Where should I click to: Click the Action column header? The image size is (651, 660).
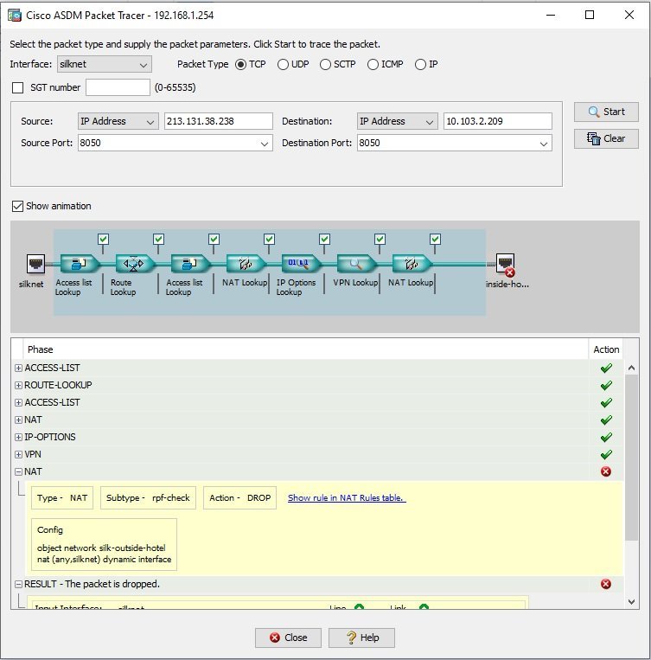click(606, 349)
